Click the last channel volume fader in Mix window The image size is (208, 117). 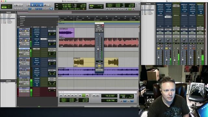tap(199, 58)
